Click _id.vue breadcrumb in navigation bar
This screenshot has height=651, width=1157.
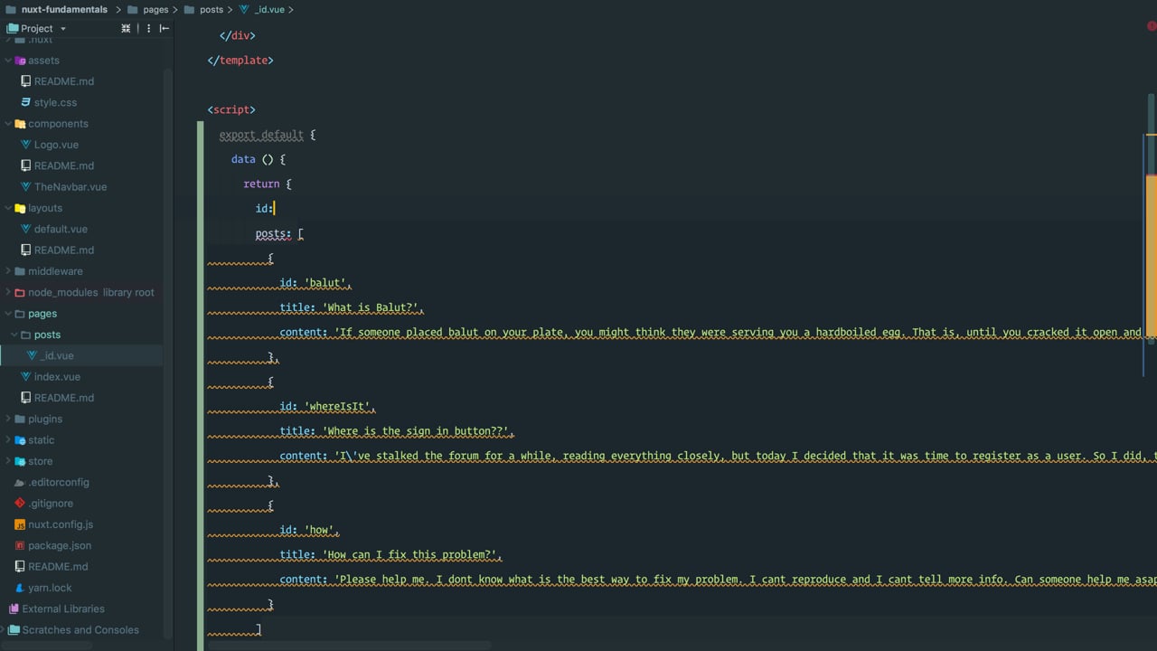(262, 9)
